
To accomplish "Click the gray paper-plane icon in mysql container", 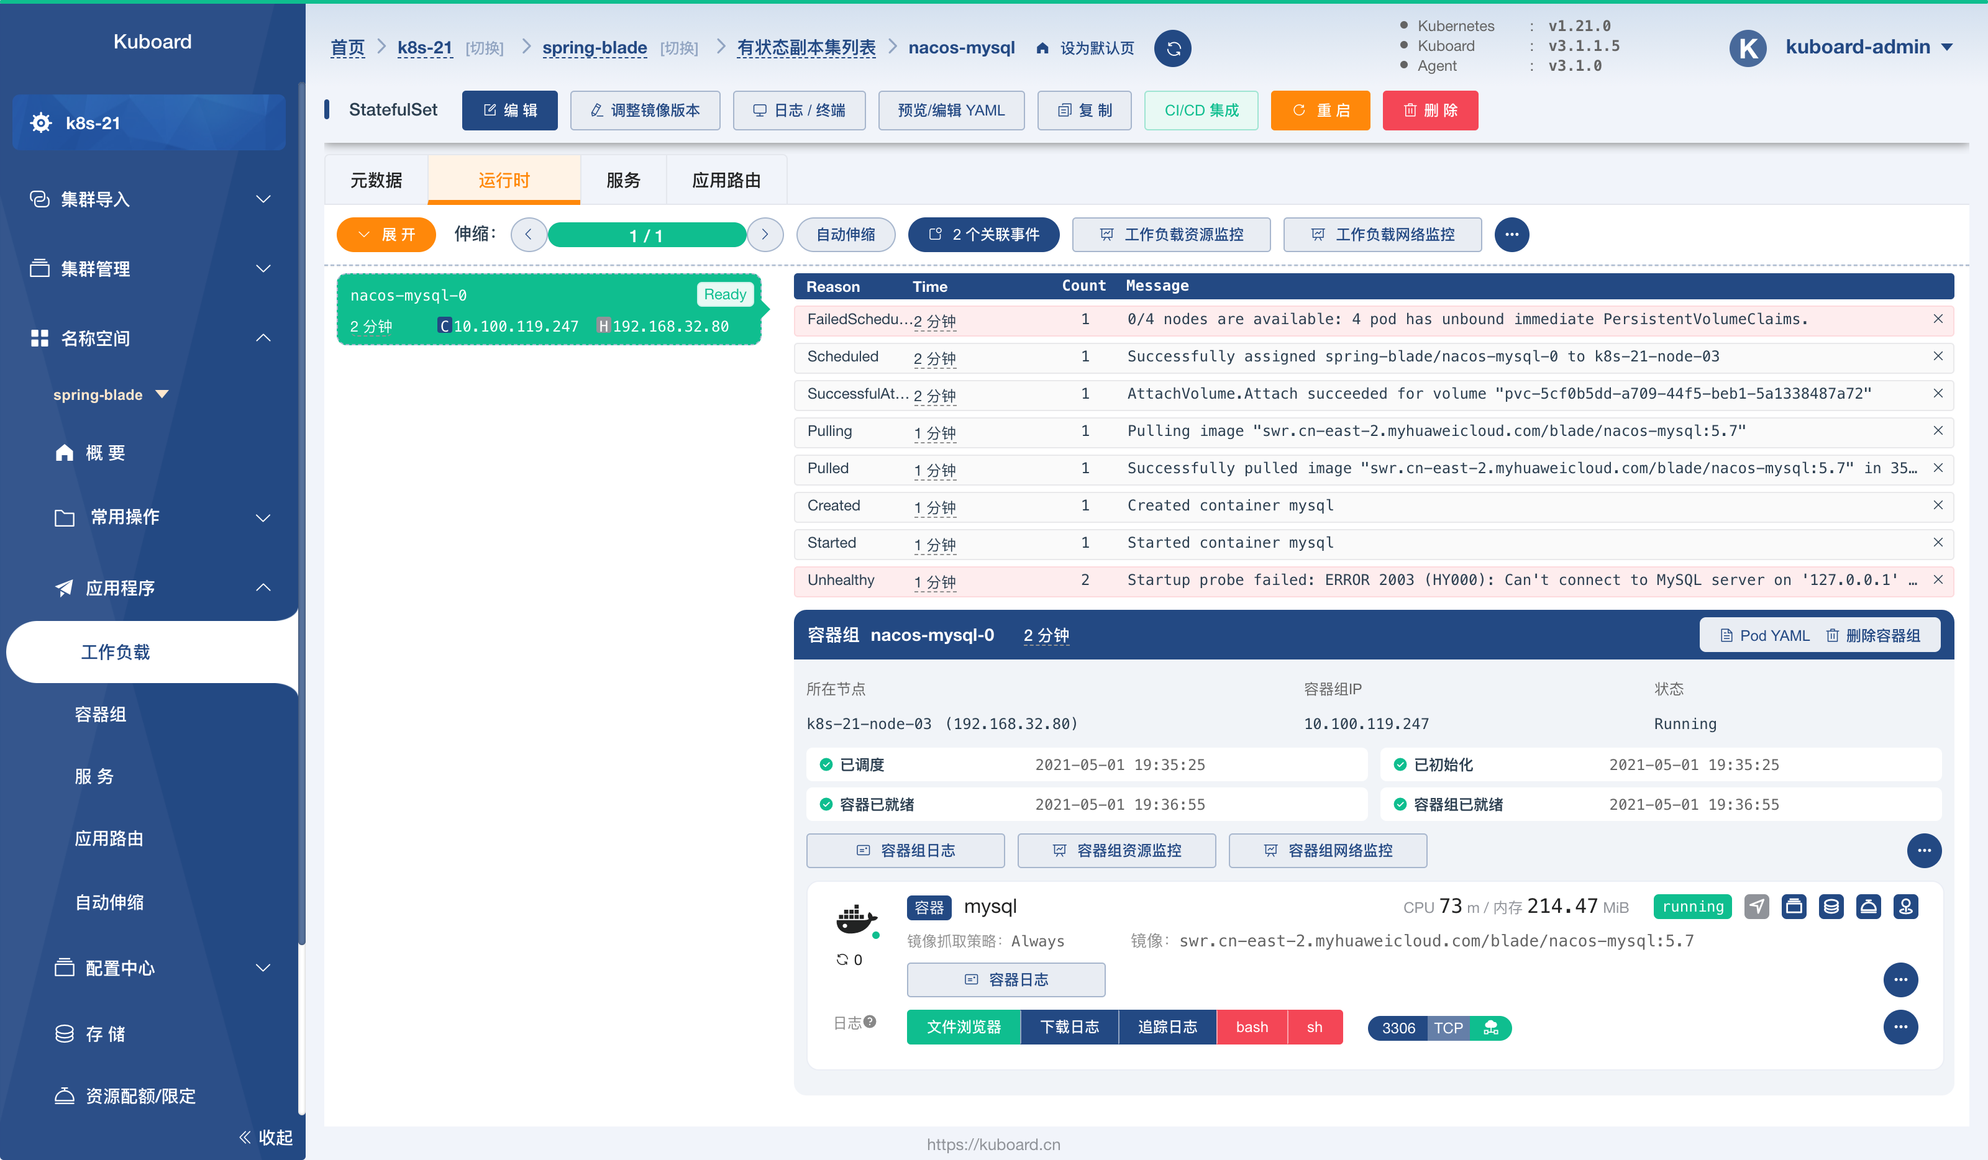I will [x=1756, y=906].
